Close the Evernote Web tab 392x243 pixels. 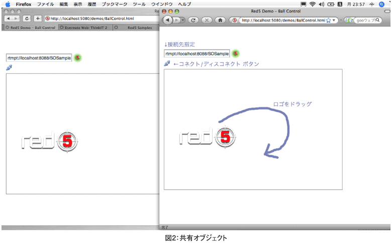(x=62, y=28)
